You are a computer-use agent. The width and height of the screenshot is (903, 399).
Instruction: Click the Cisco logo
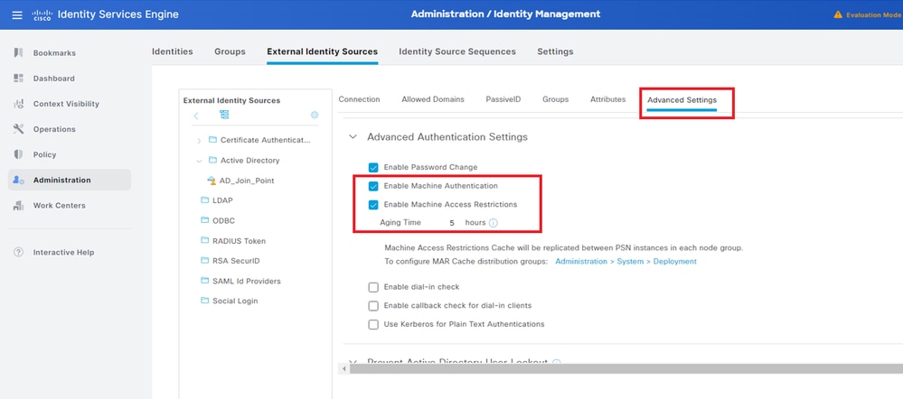click(42, 14)
